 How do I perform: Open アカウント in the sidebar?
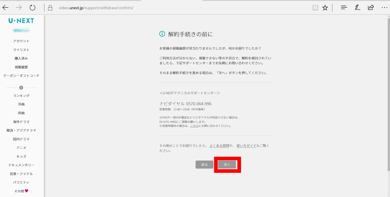[x=21, y=41]
